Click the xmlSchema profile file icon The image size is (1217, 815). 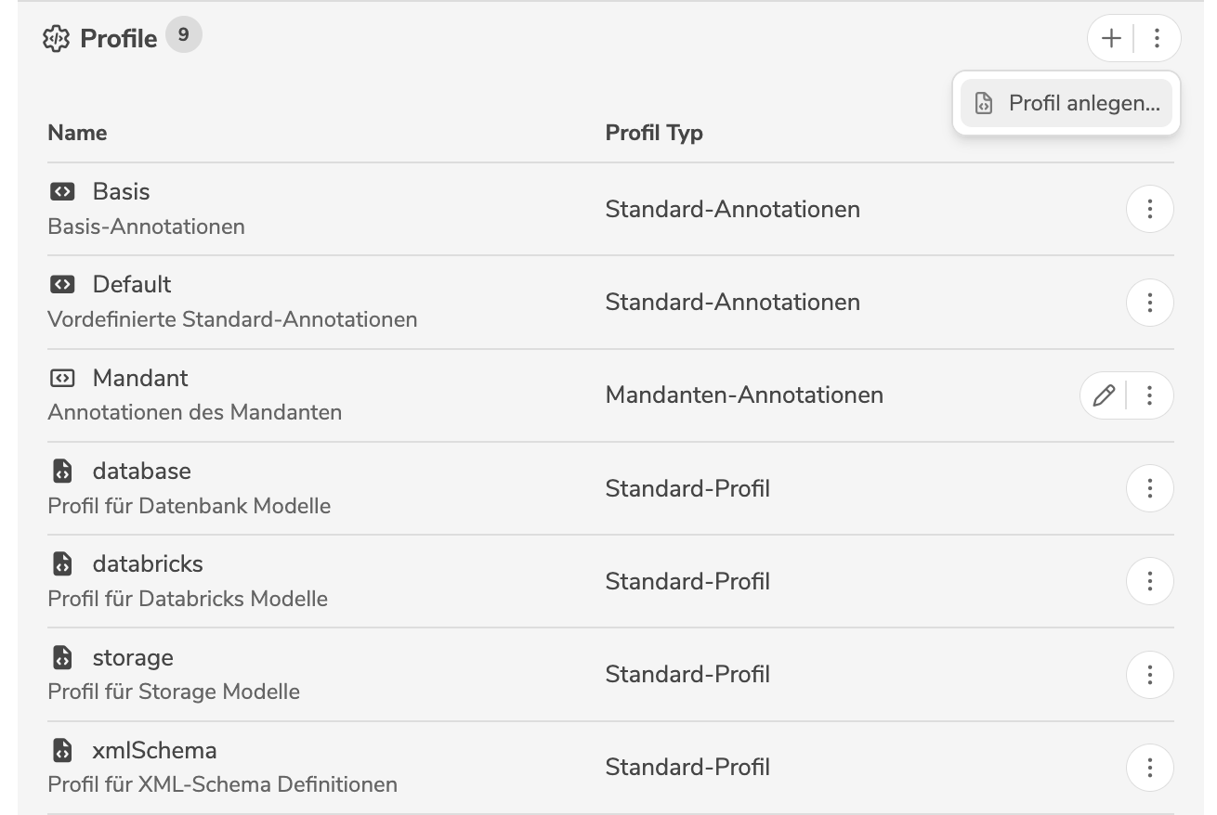pyautogui.click(x=61, y=750)
